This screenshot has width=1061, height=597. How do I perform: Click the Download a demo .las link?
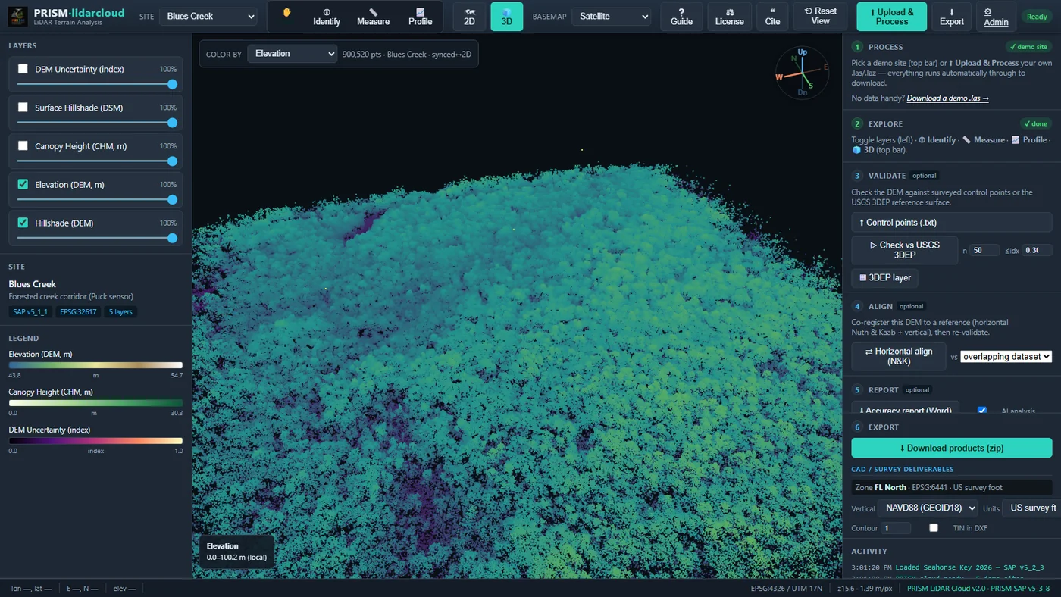[x=947, y=98]
